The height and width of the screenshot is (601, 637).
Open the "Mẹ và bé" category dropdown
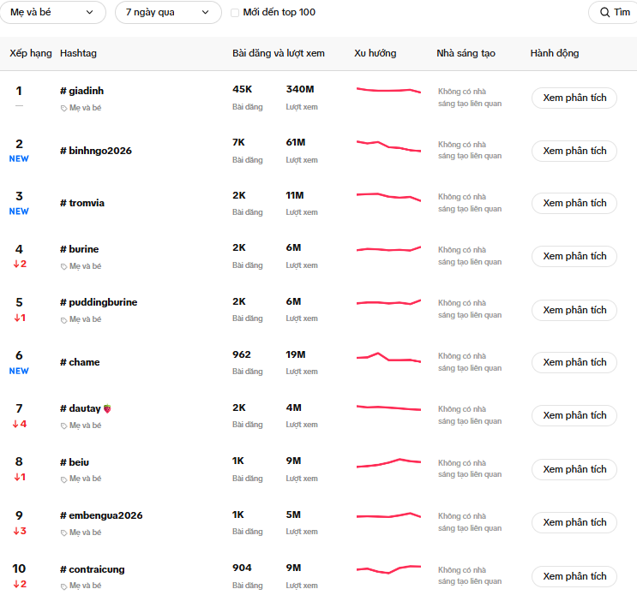[53, 13]
